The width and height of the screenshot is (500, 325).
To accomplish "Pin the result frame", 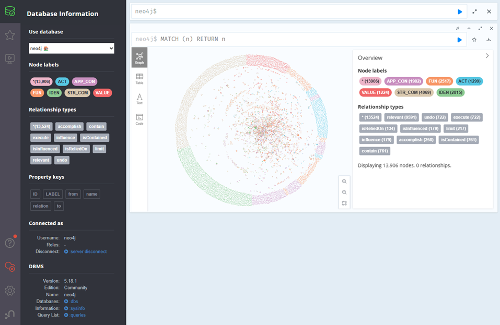I will coord(458,28).
